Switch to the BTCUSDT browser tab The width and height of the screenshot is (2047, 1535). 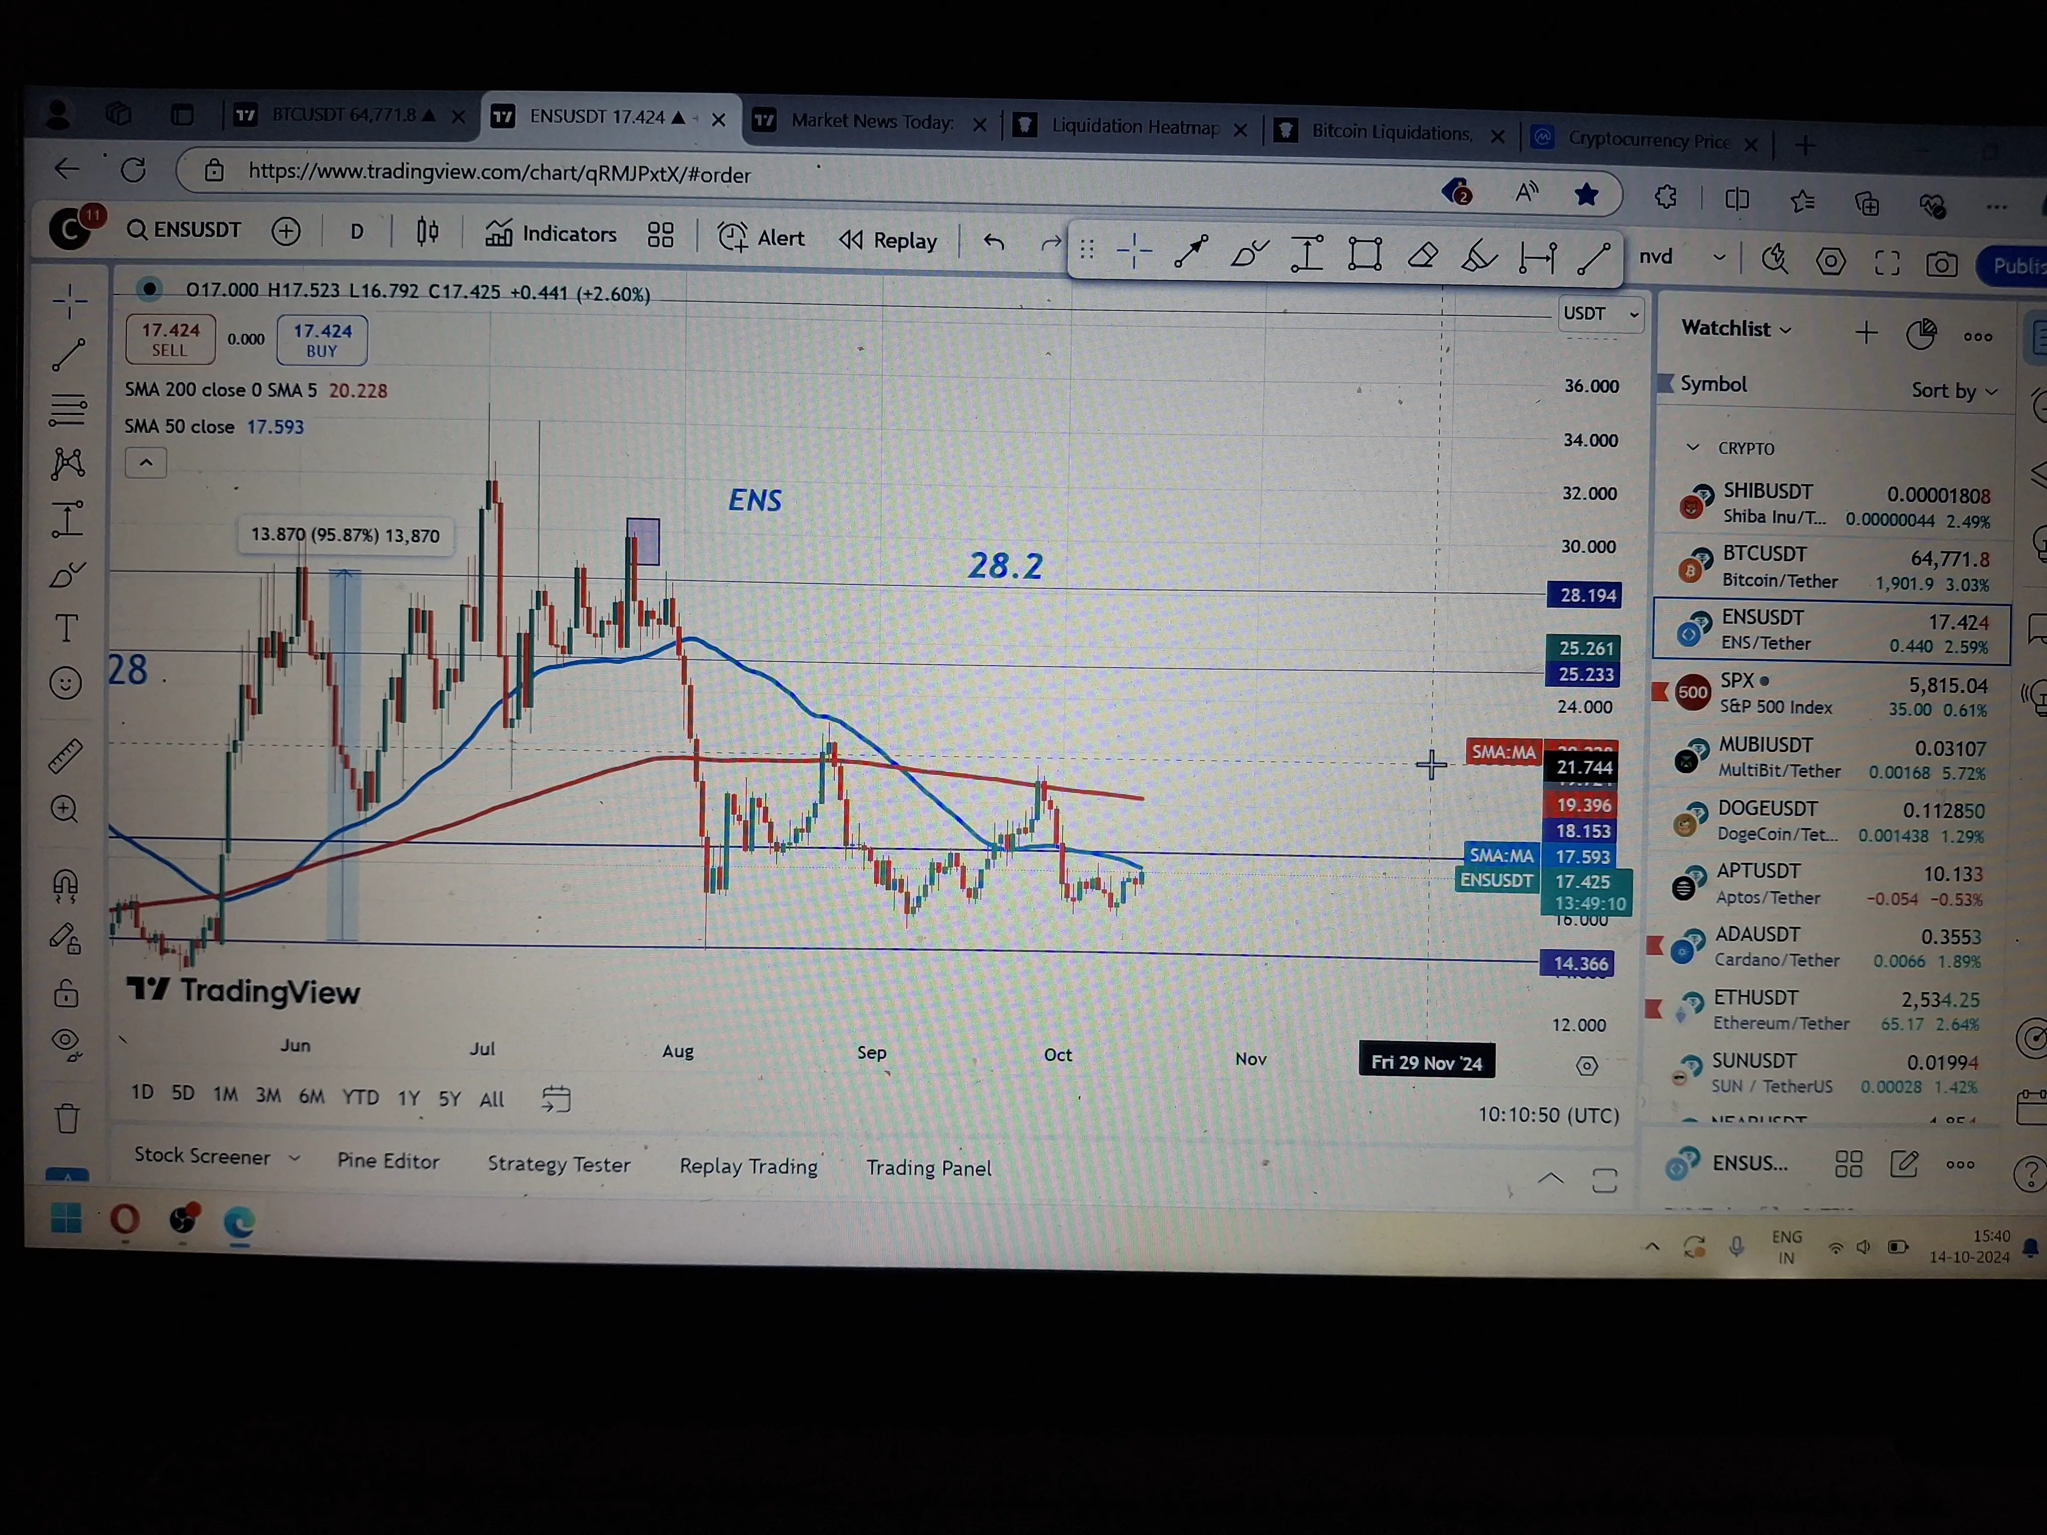click(344, 116)
